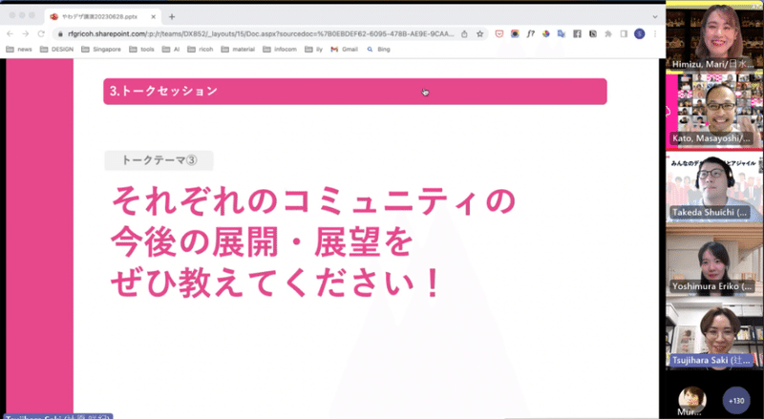Open the Bing bookmark
Viewport: 764px width, 419px height.
pyautogui.click(x=378, y=50)
